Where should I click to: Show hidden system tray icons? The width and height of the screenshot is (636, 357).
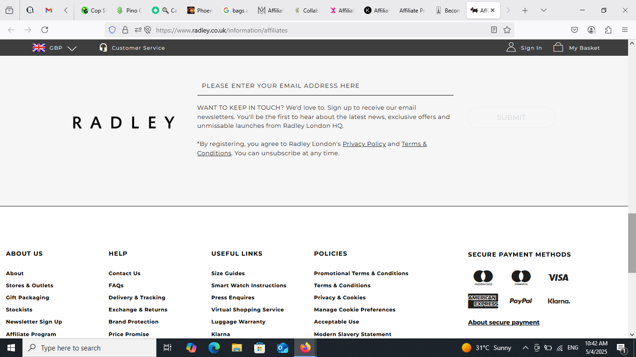(525, 348)
